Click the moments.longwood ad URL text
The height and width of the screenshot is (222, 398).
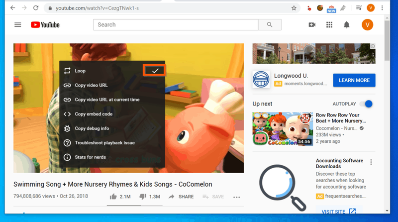point(305,84)
